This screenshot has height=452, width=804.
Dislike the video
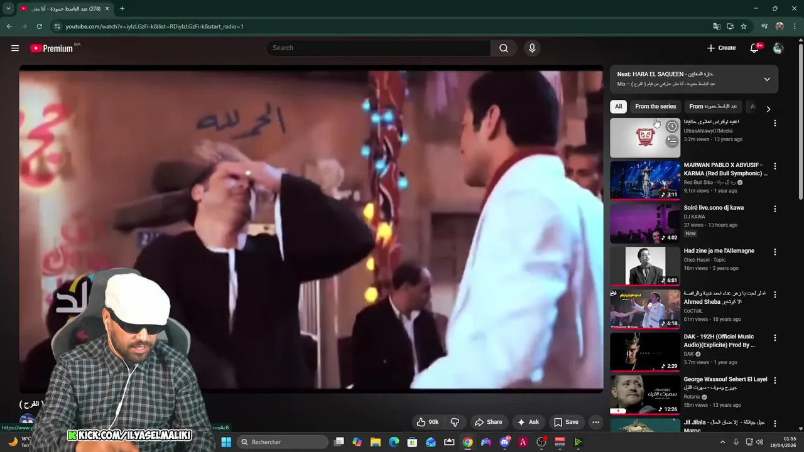tap(455, 422)
